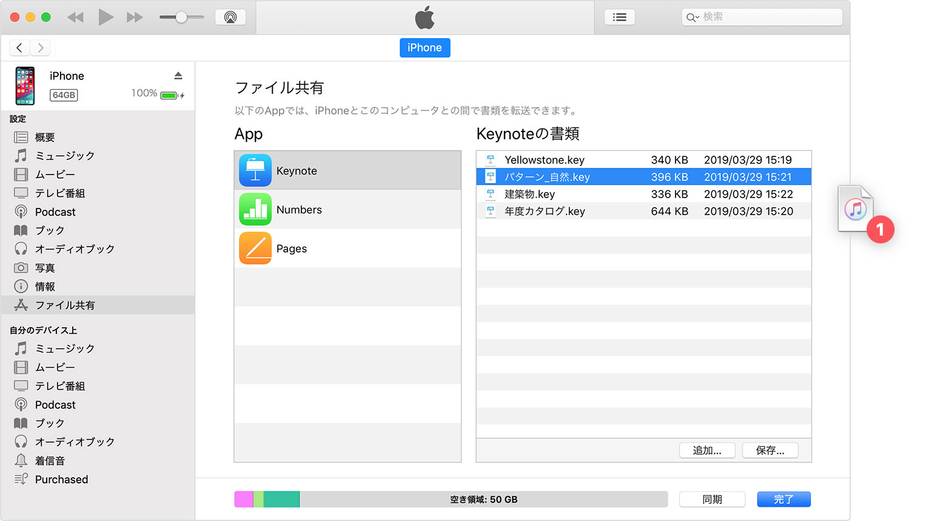Select the Numbers app icon
This screenshot has width=946, height=521.
tap(255, 209)
